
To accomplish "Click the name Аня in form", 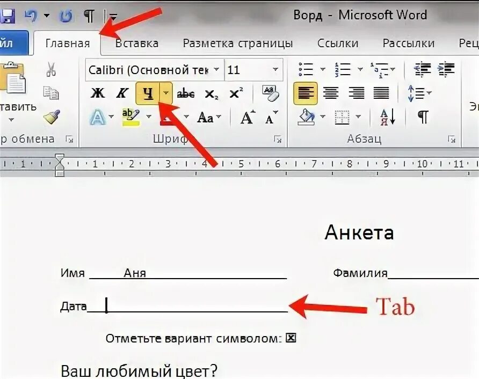I will pos(135,273).
